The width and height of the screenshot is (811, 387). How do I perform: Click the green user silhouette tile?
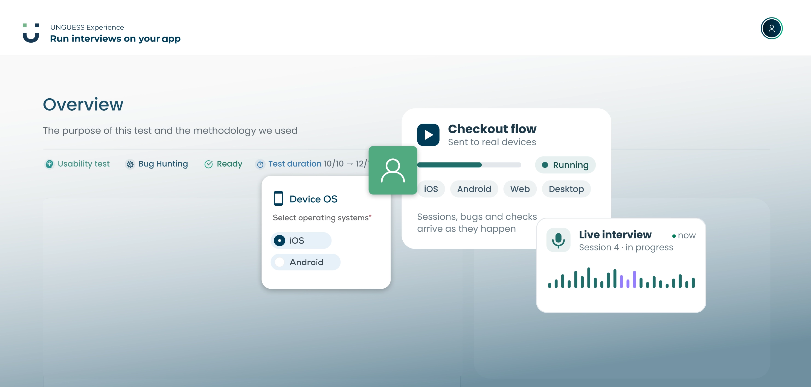[x=393, y=170]
